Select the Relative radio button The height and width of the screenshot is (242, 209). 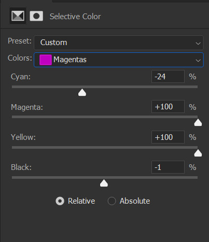(x=60, y=201)
